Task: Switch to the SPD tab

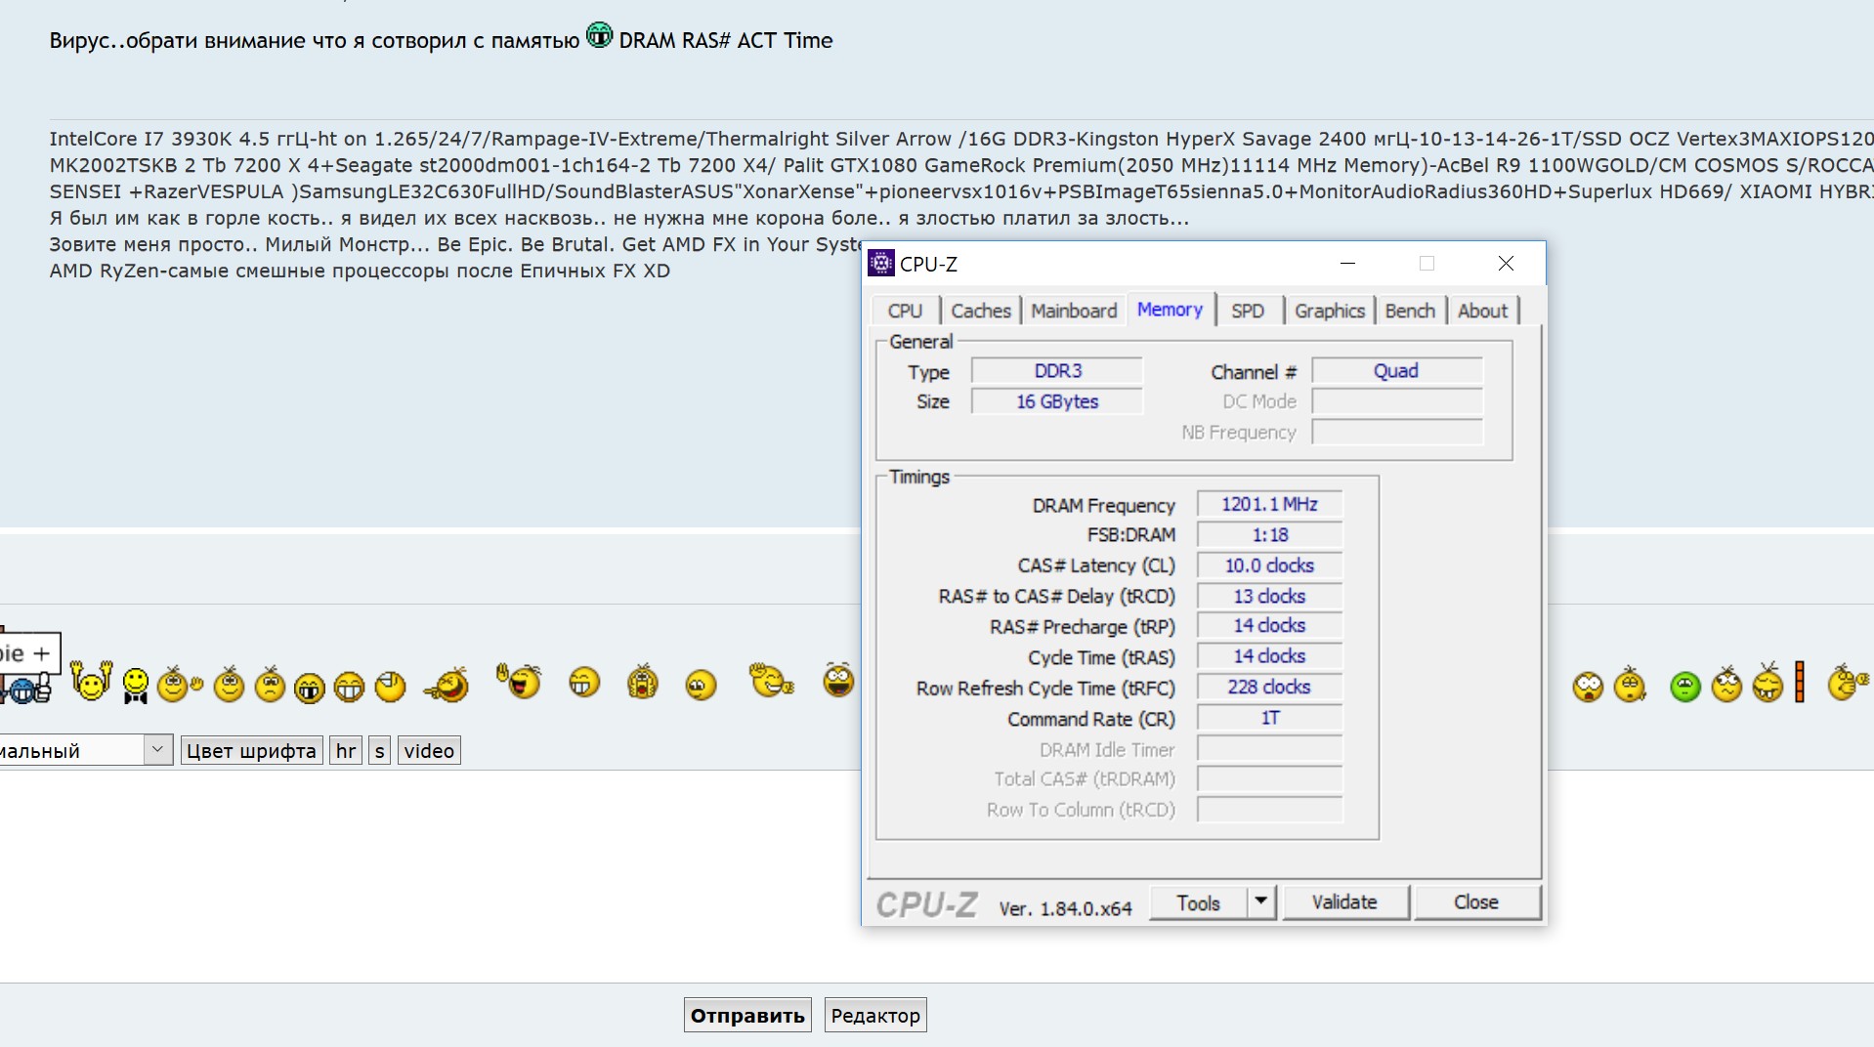Action: click(x=1247, y=311)
